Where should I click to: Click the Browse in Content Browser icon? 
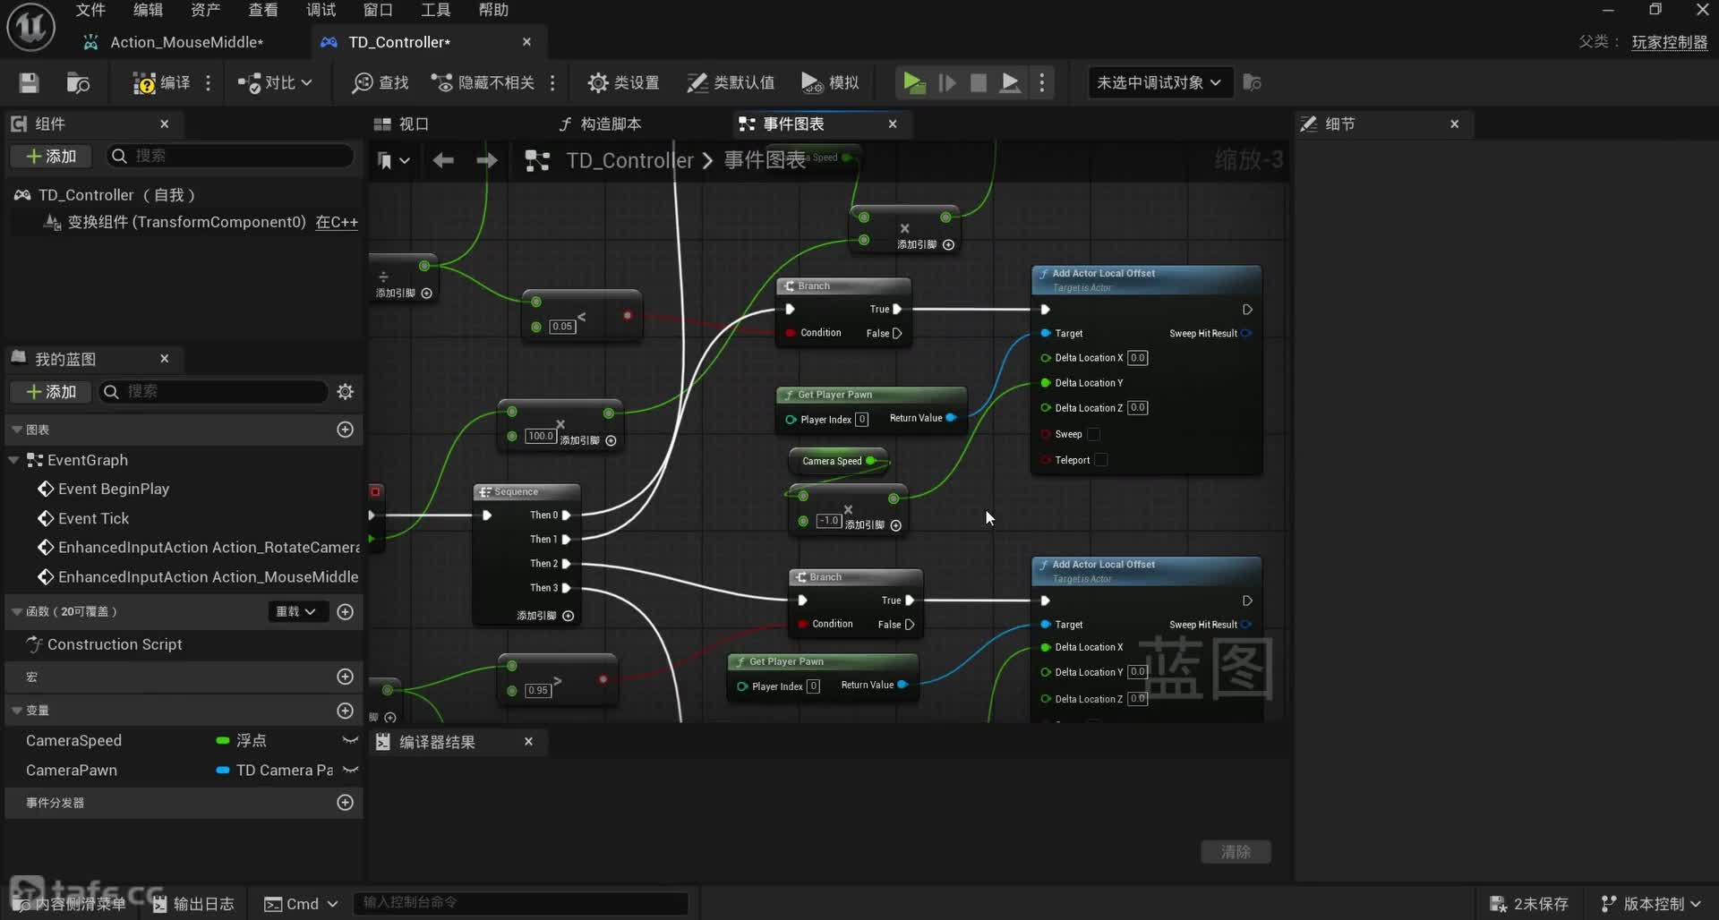78,83
